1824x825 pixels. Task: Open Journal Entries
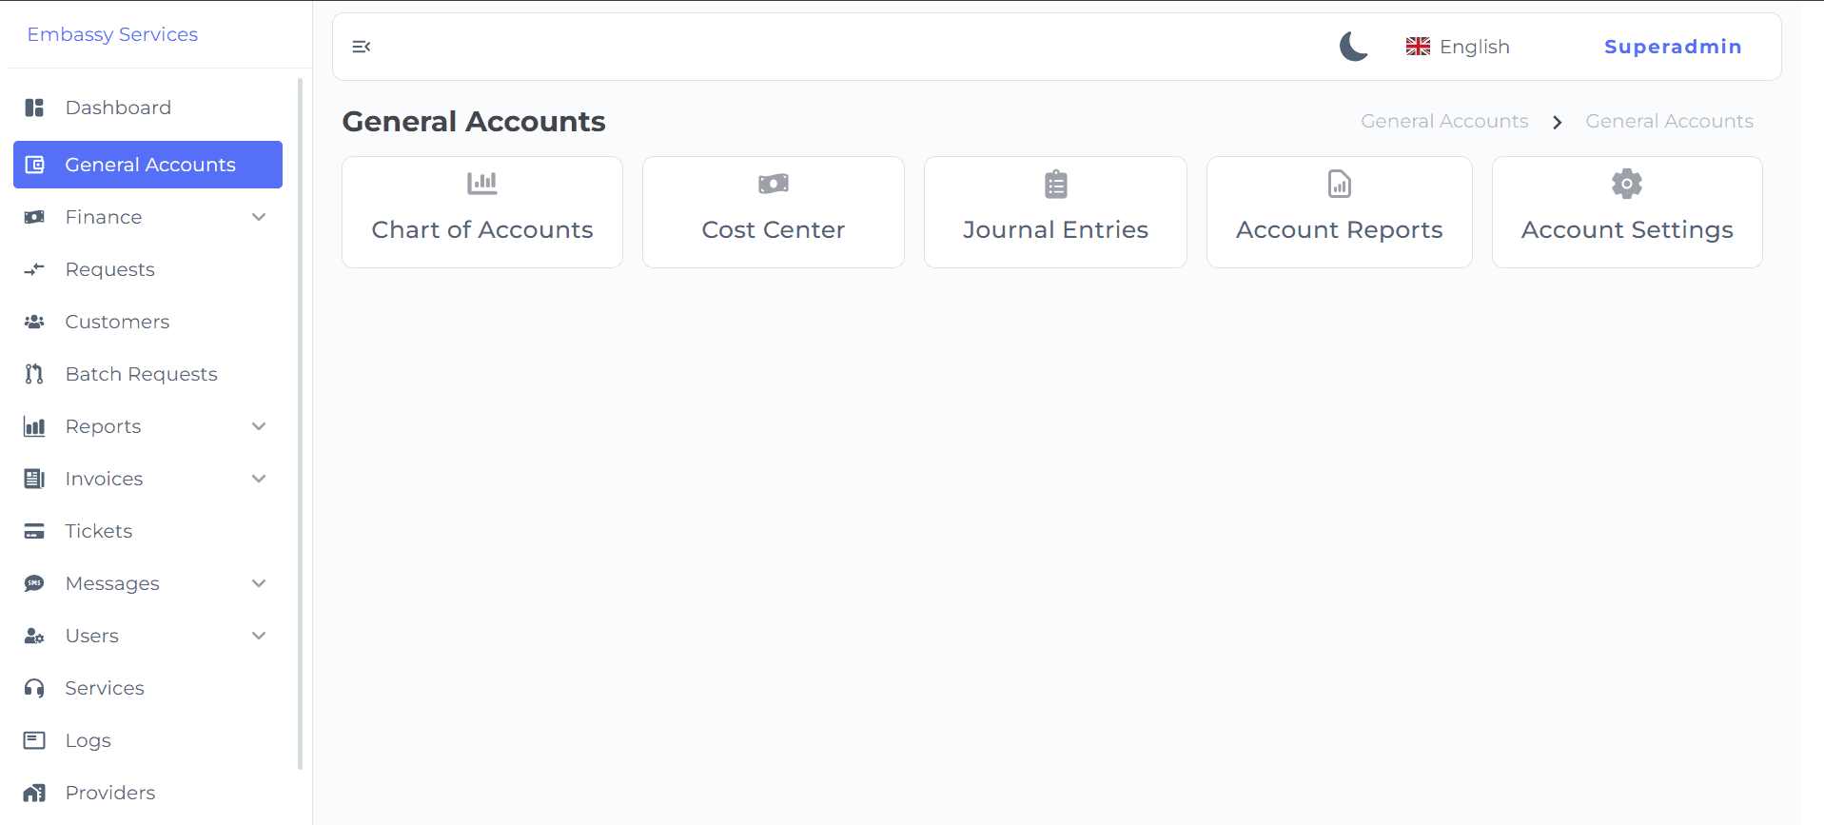pyautogui.click(x=1054, y=211)
